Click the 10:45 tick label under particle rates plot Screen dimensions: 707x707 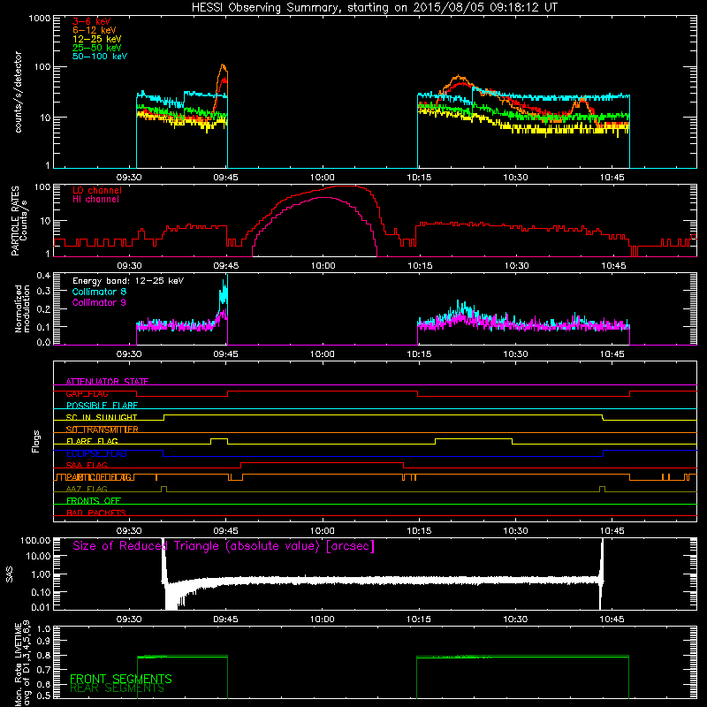click(613, 266)
